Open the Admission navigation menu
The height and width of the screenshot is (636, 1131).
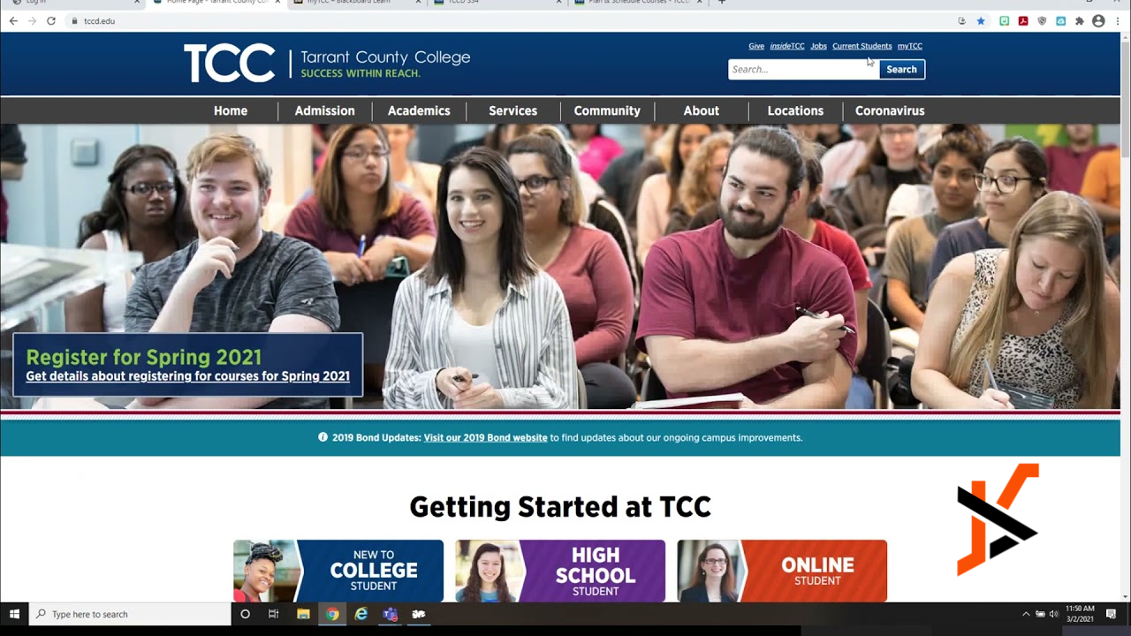[324, 110]
